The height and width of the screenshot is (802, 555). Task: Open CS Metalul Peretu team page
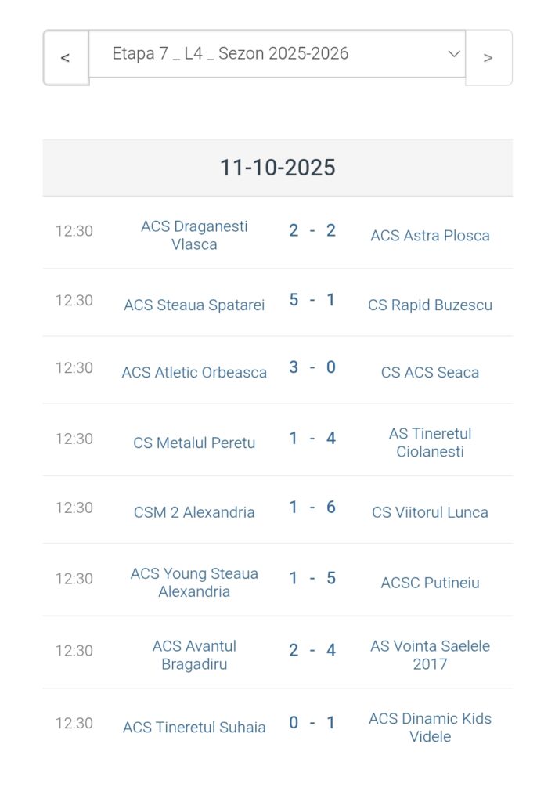(x=194, y=443)
